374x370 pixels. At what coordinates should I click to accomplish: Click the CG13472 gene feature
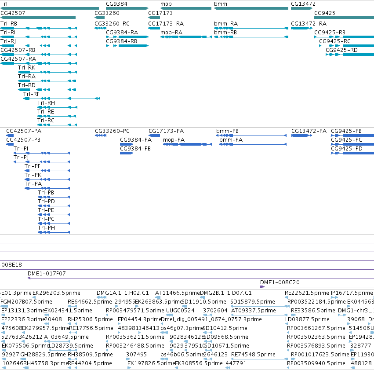point(301,8)
